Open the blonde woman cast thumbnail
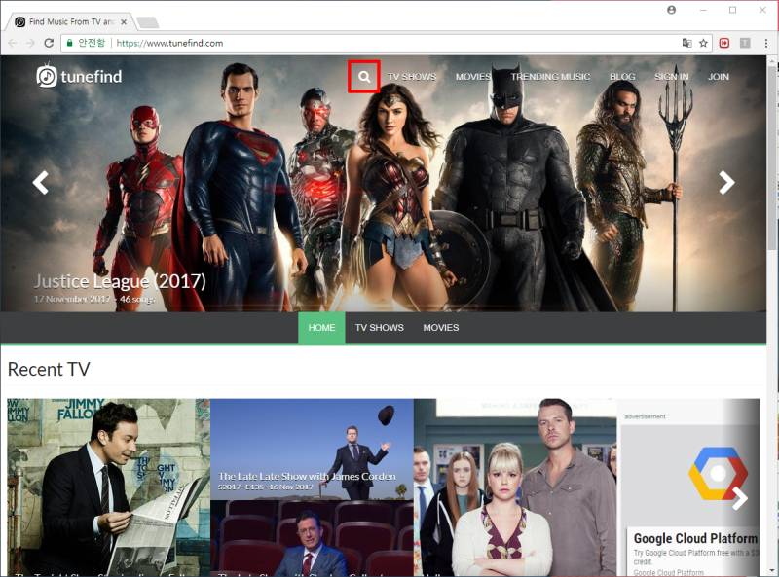The width and height of the screenshot is (779, 577). (x=515, y=487)
